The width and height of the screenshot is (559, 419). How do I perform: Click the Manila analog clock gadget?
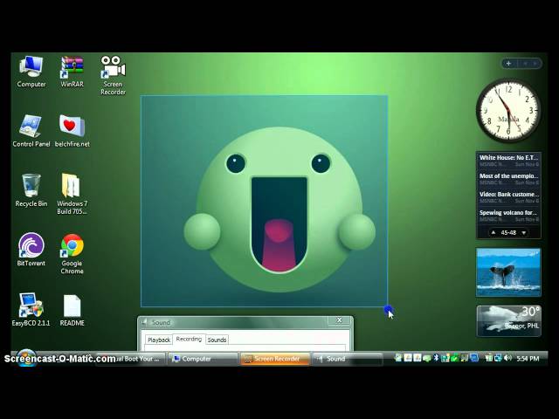coord(508,111)
